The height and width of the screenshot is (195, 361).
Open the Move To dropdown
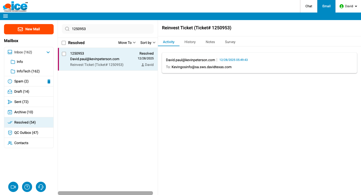point(127,43)
